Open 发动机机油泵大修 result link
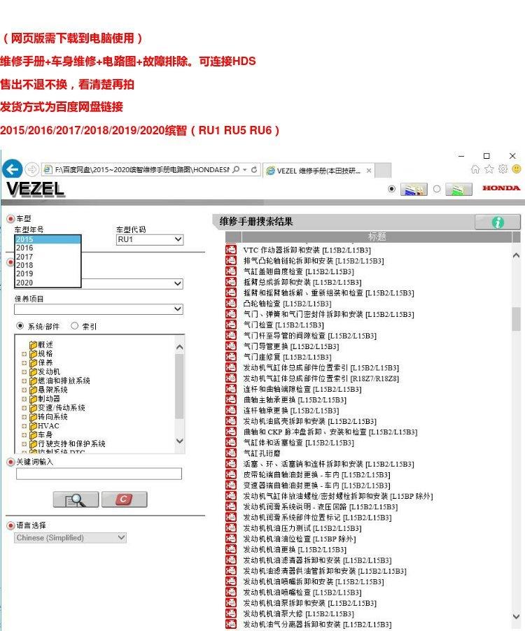The width and height of the screenshot is (525, 631). click(298, 614)
